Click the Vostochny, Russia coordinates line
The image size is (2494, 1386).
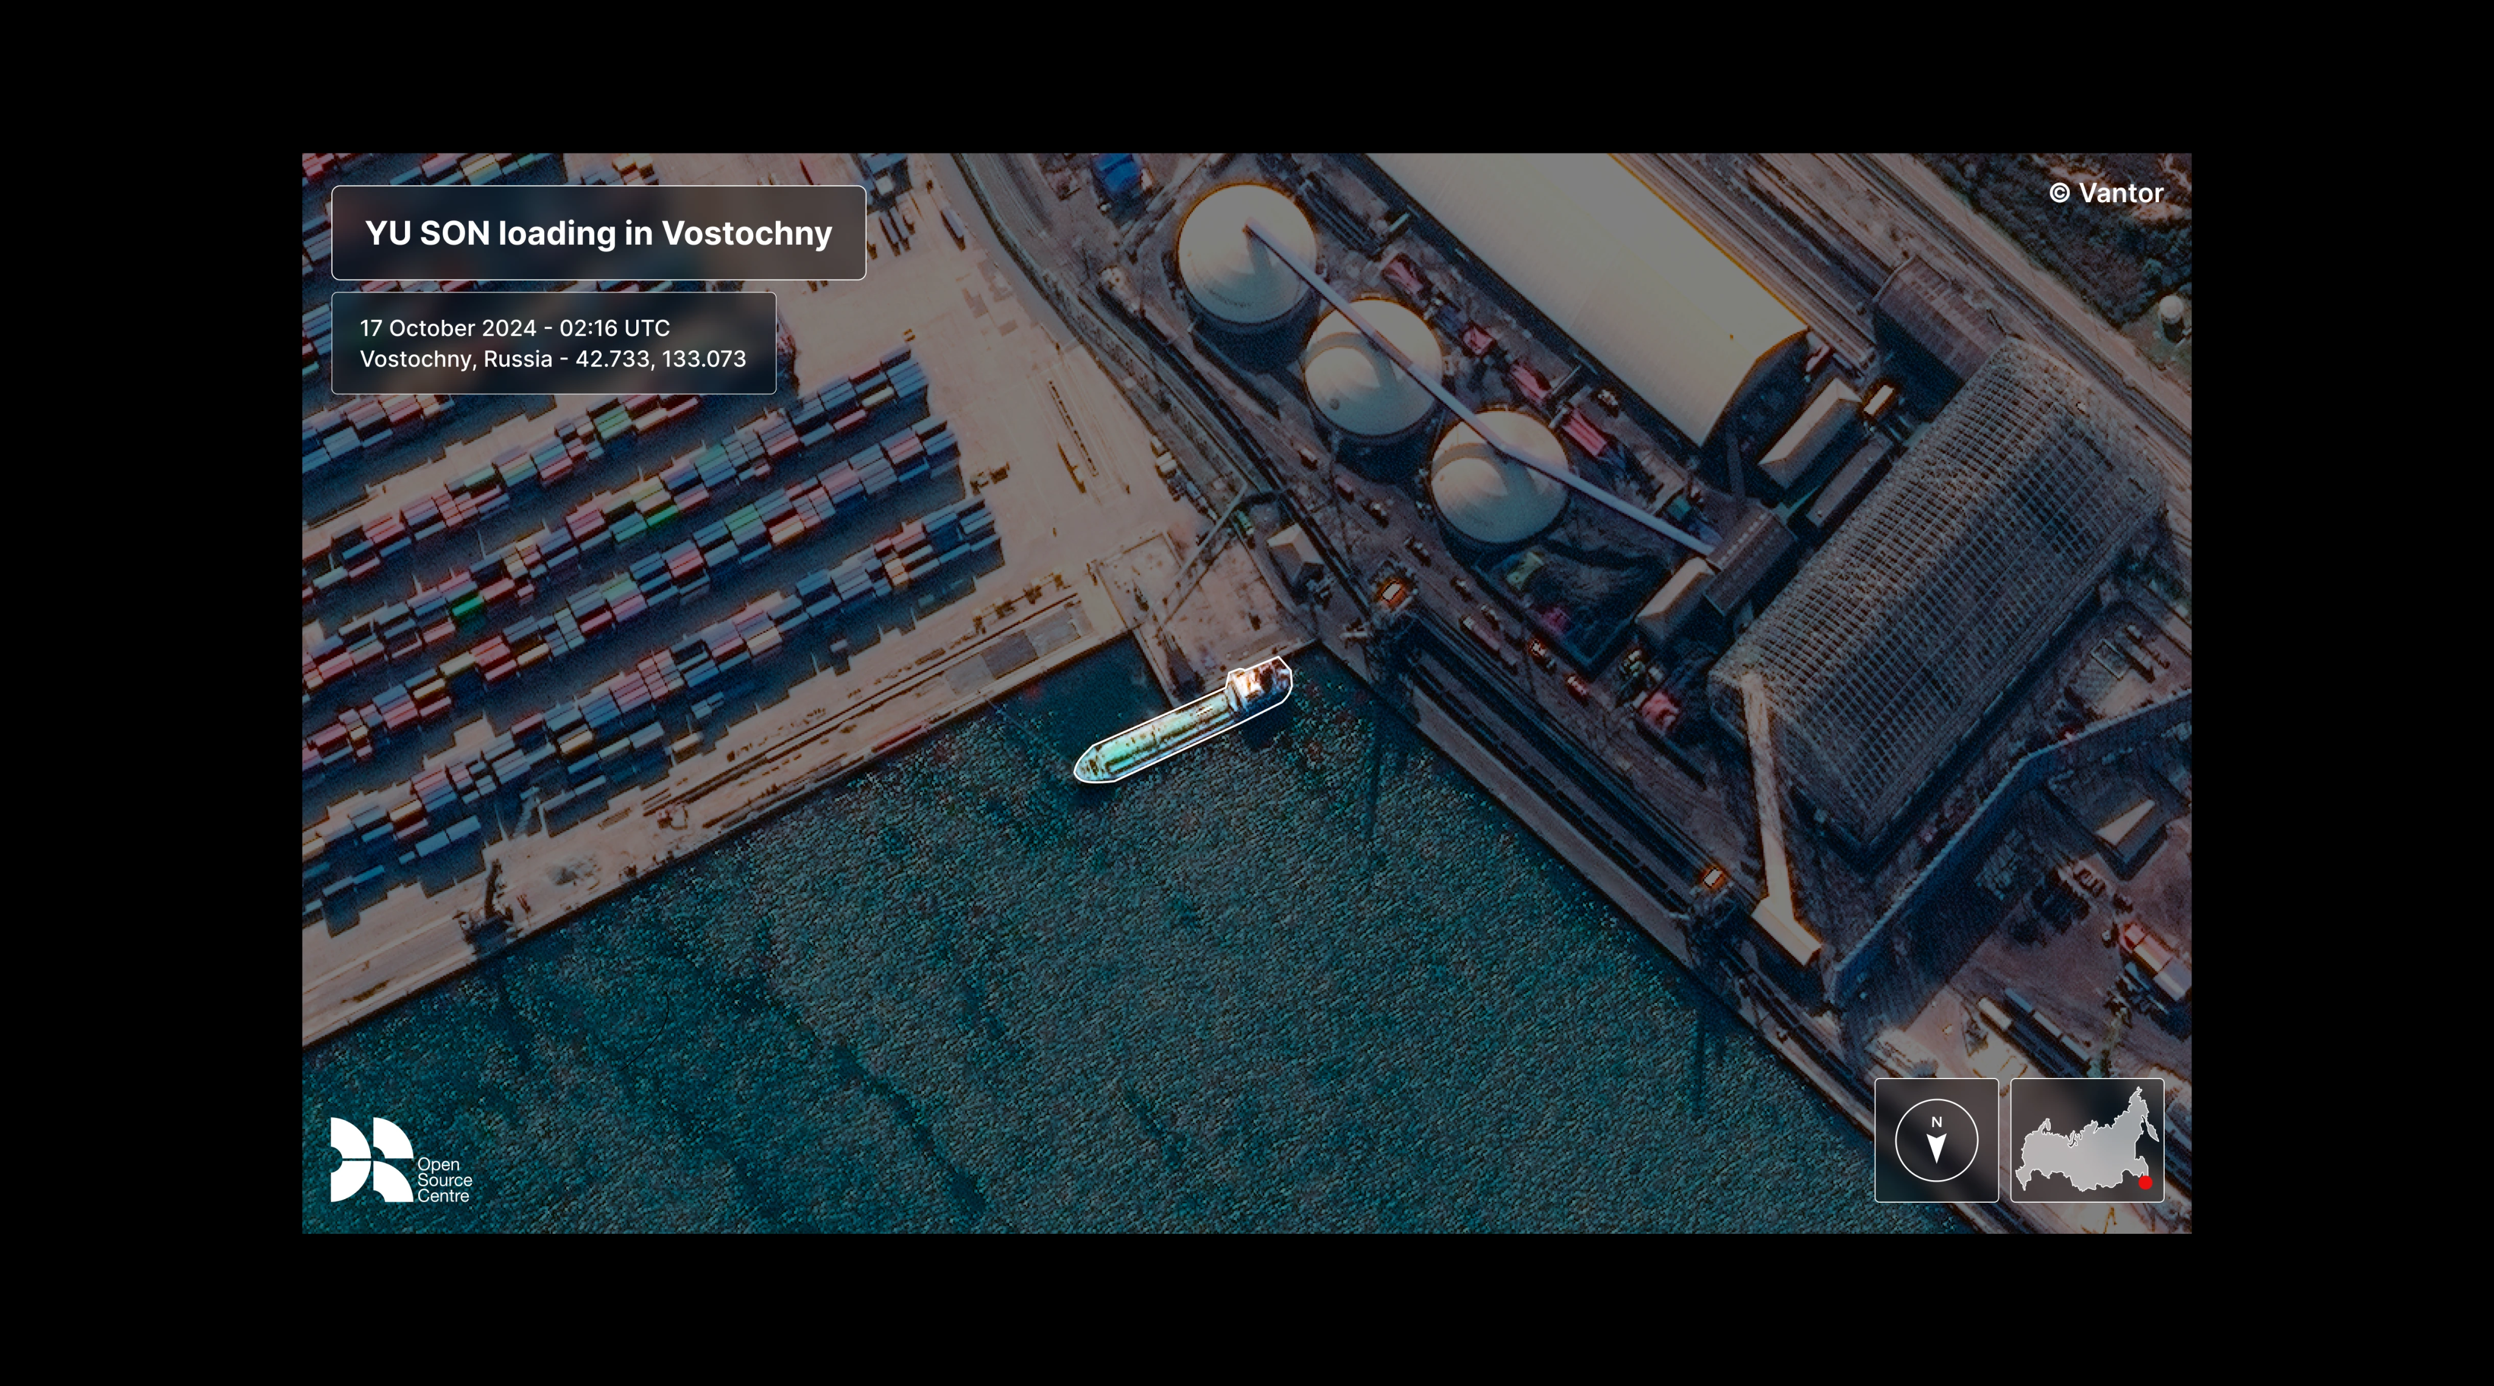(553, 359)
